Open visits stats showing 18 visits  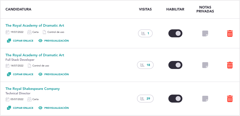click(145, 65)
